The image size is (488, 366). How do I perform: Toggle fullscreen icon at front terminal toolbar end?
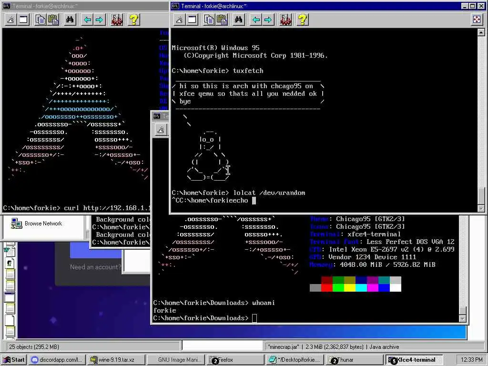pos(477,20)
